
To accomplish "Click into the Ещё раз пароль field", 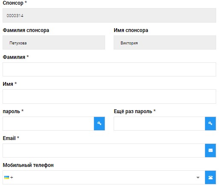I will tap(159, 123).
